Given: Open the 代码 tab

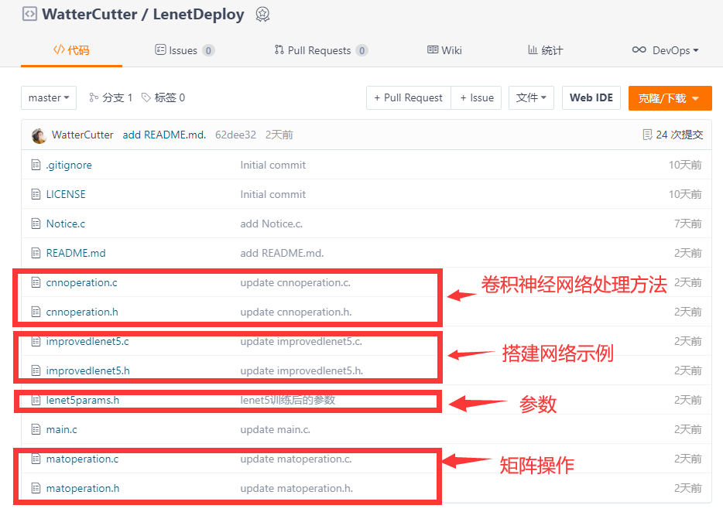Looking at the screenshot, I should pos(71,49).
